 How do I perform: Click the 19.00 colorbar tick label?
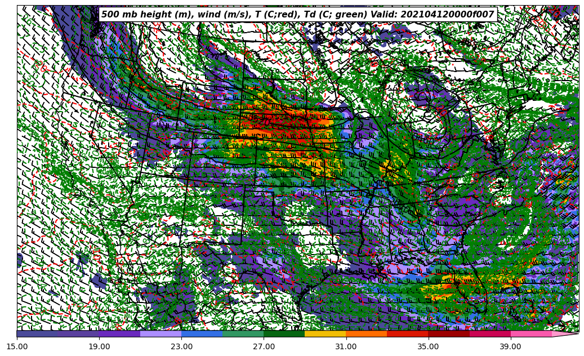pyautogui.click(x=100, y=347)
